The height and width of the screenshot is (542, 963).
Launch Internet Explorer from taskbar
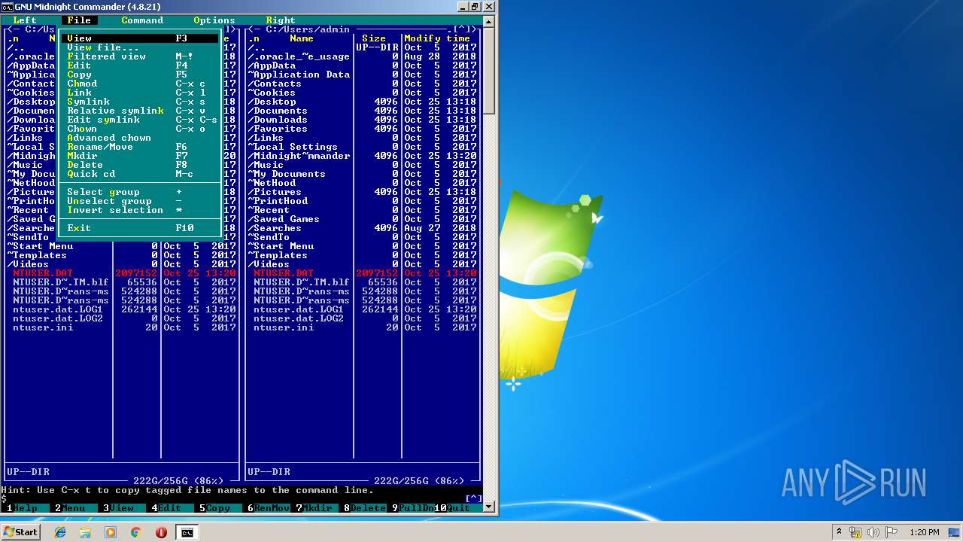[60, 532]
